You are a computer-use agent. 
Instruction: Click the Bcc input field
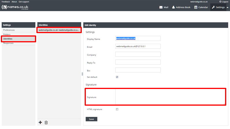tap(138, 70)
